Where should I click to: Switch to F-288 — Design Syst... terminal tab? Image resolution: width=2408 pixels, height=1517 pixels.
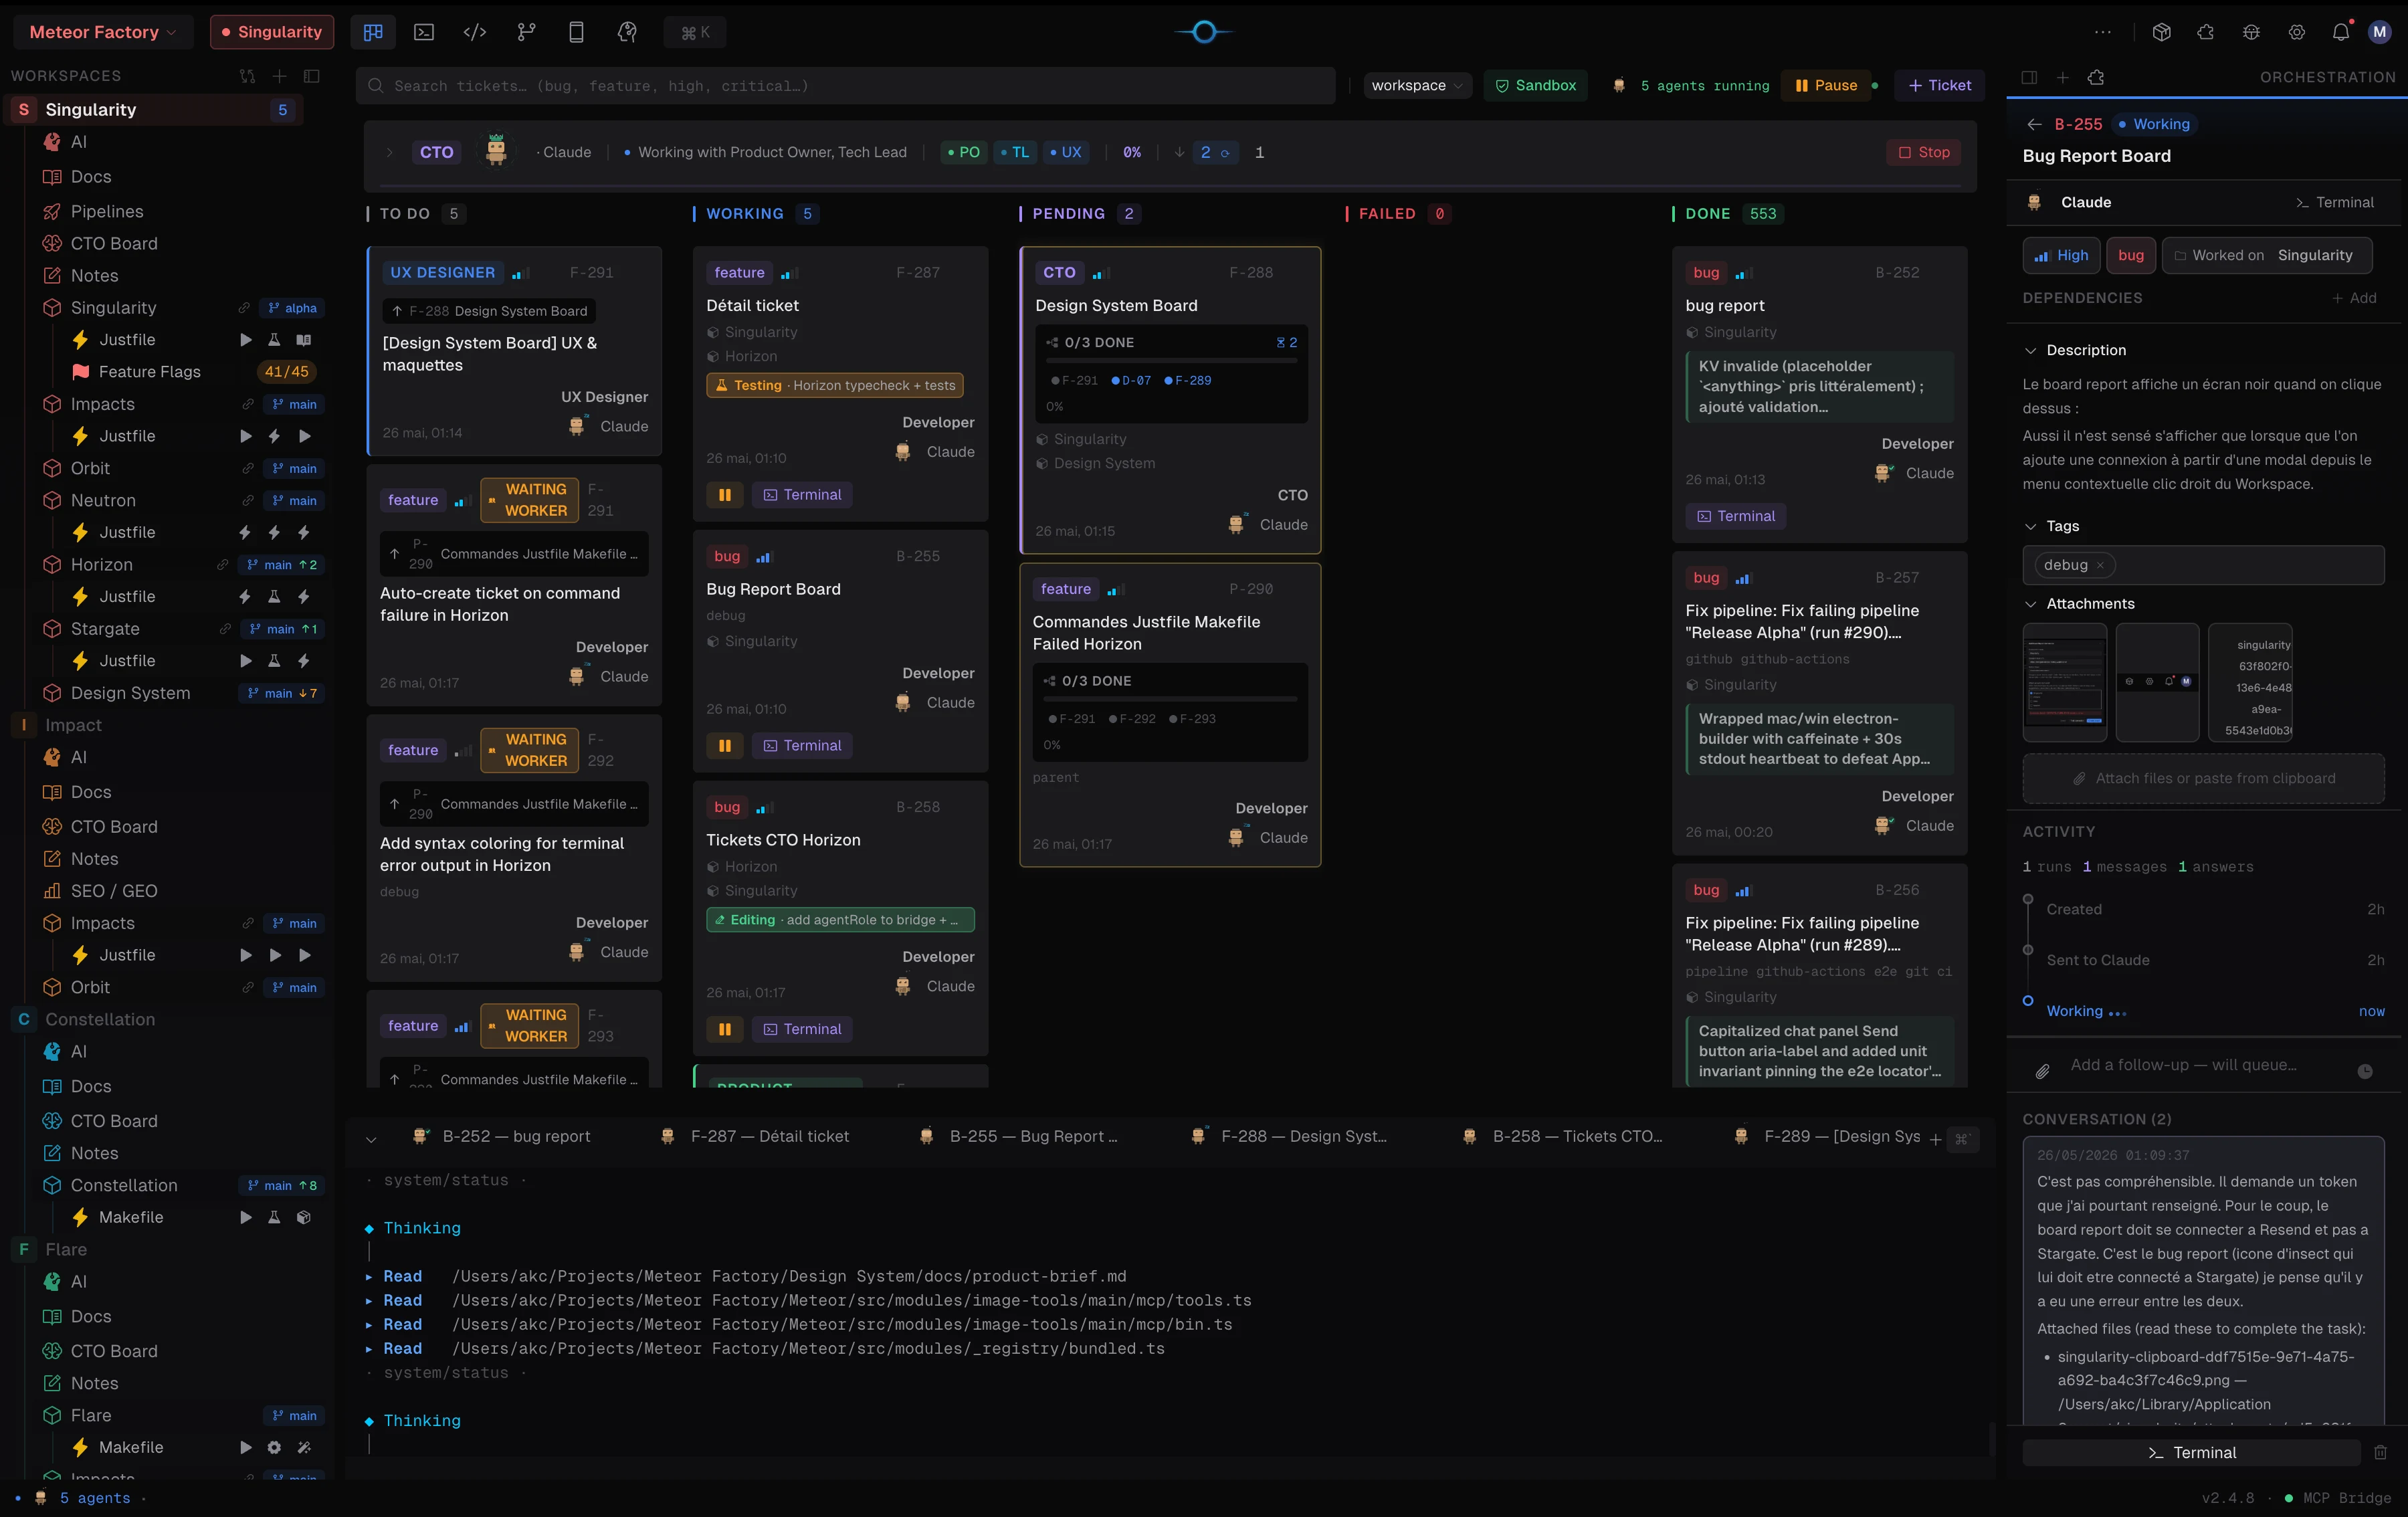click(x=1290, y=1137)
